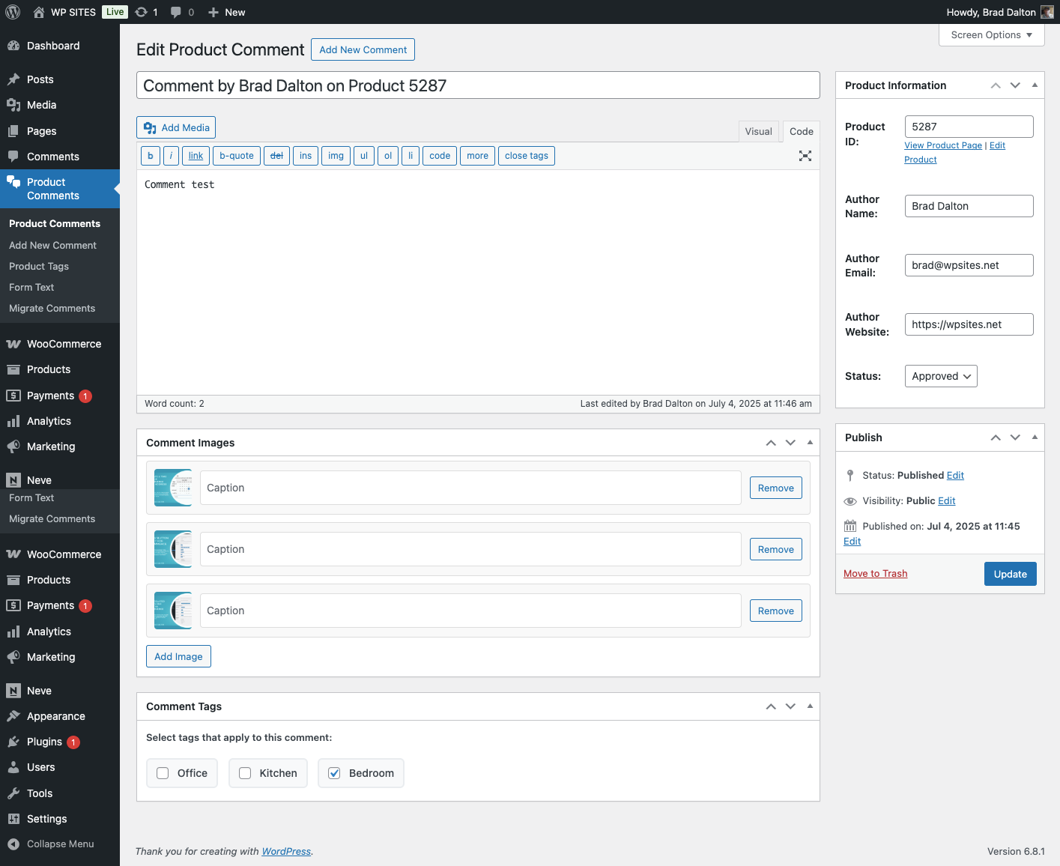Expand the Screen Options panel
Image resolution: width=1060 pixels, height=866 pixels.
coord(991,35)
